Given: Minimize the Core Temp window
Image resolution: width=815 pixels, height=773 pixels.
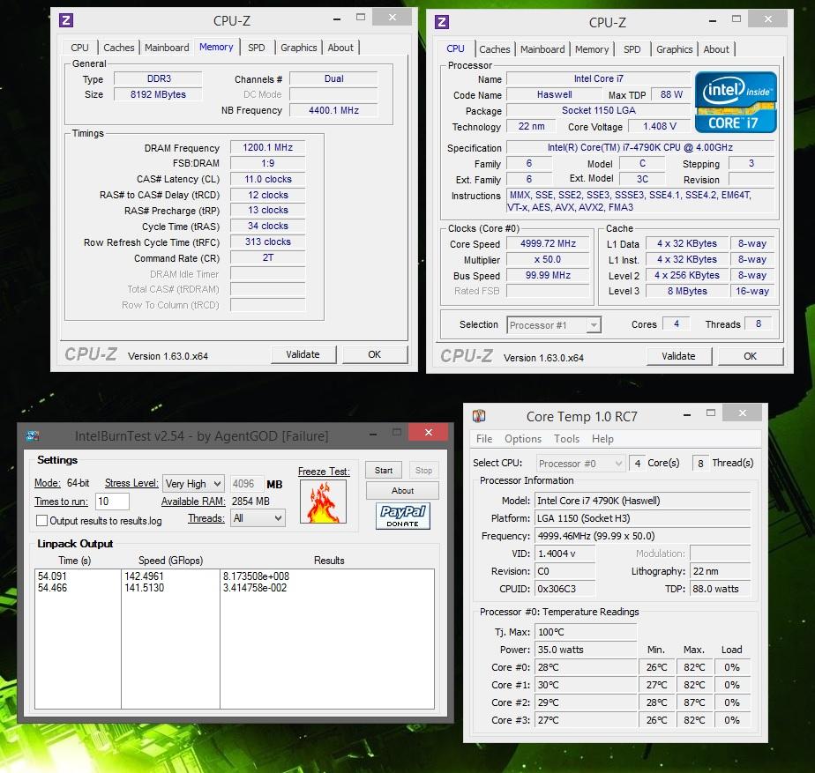Looking at the screenshot, I should pos(687,414).
